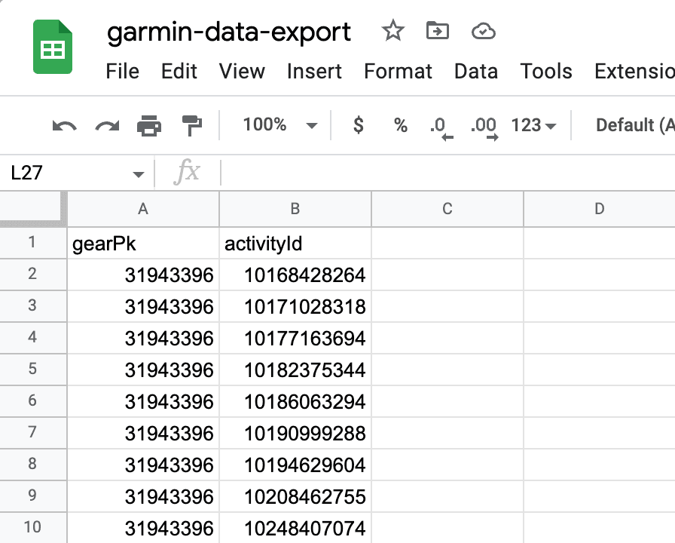Format as currency with dollar sign

tap(359, 125)
